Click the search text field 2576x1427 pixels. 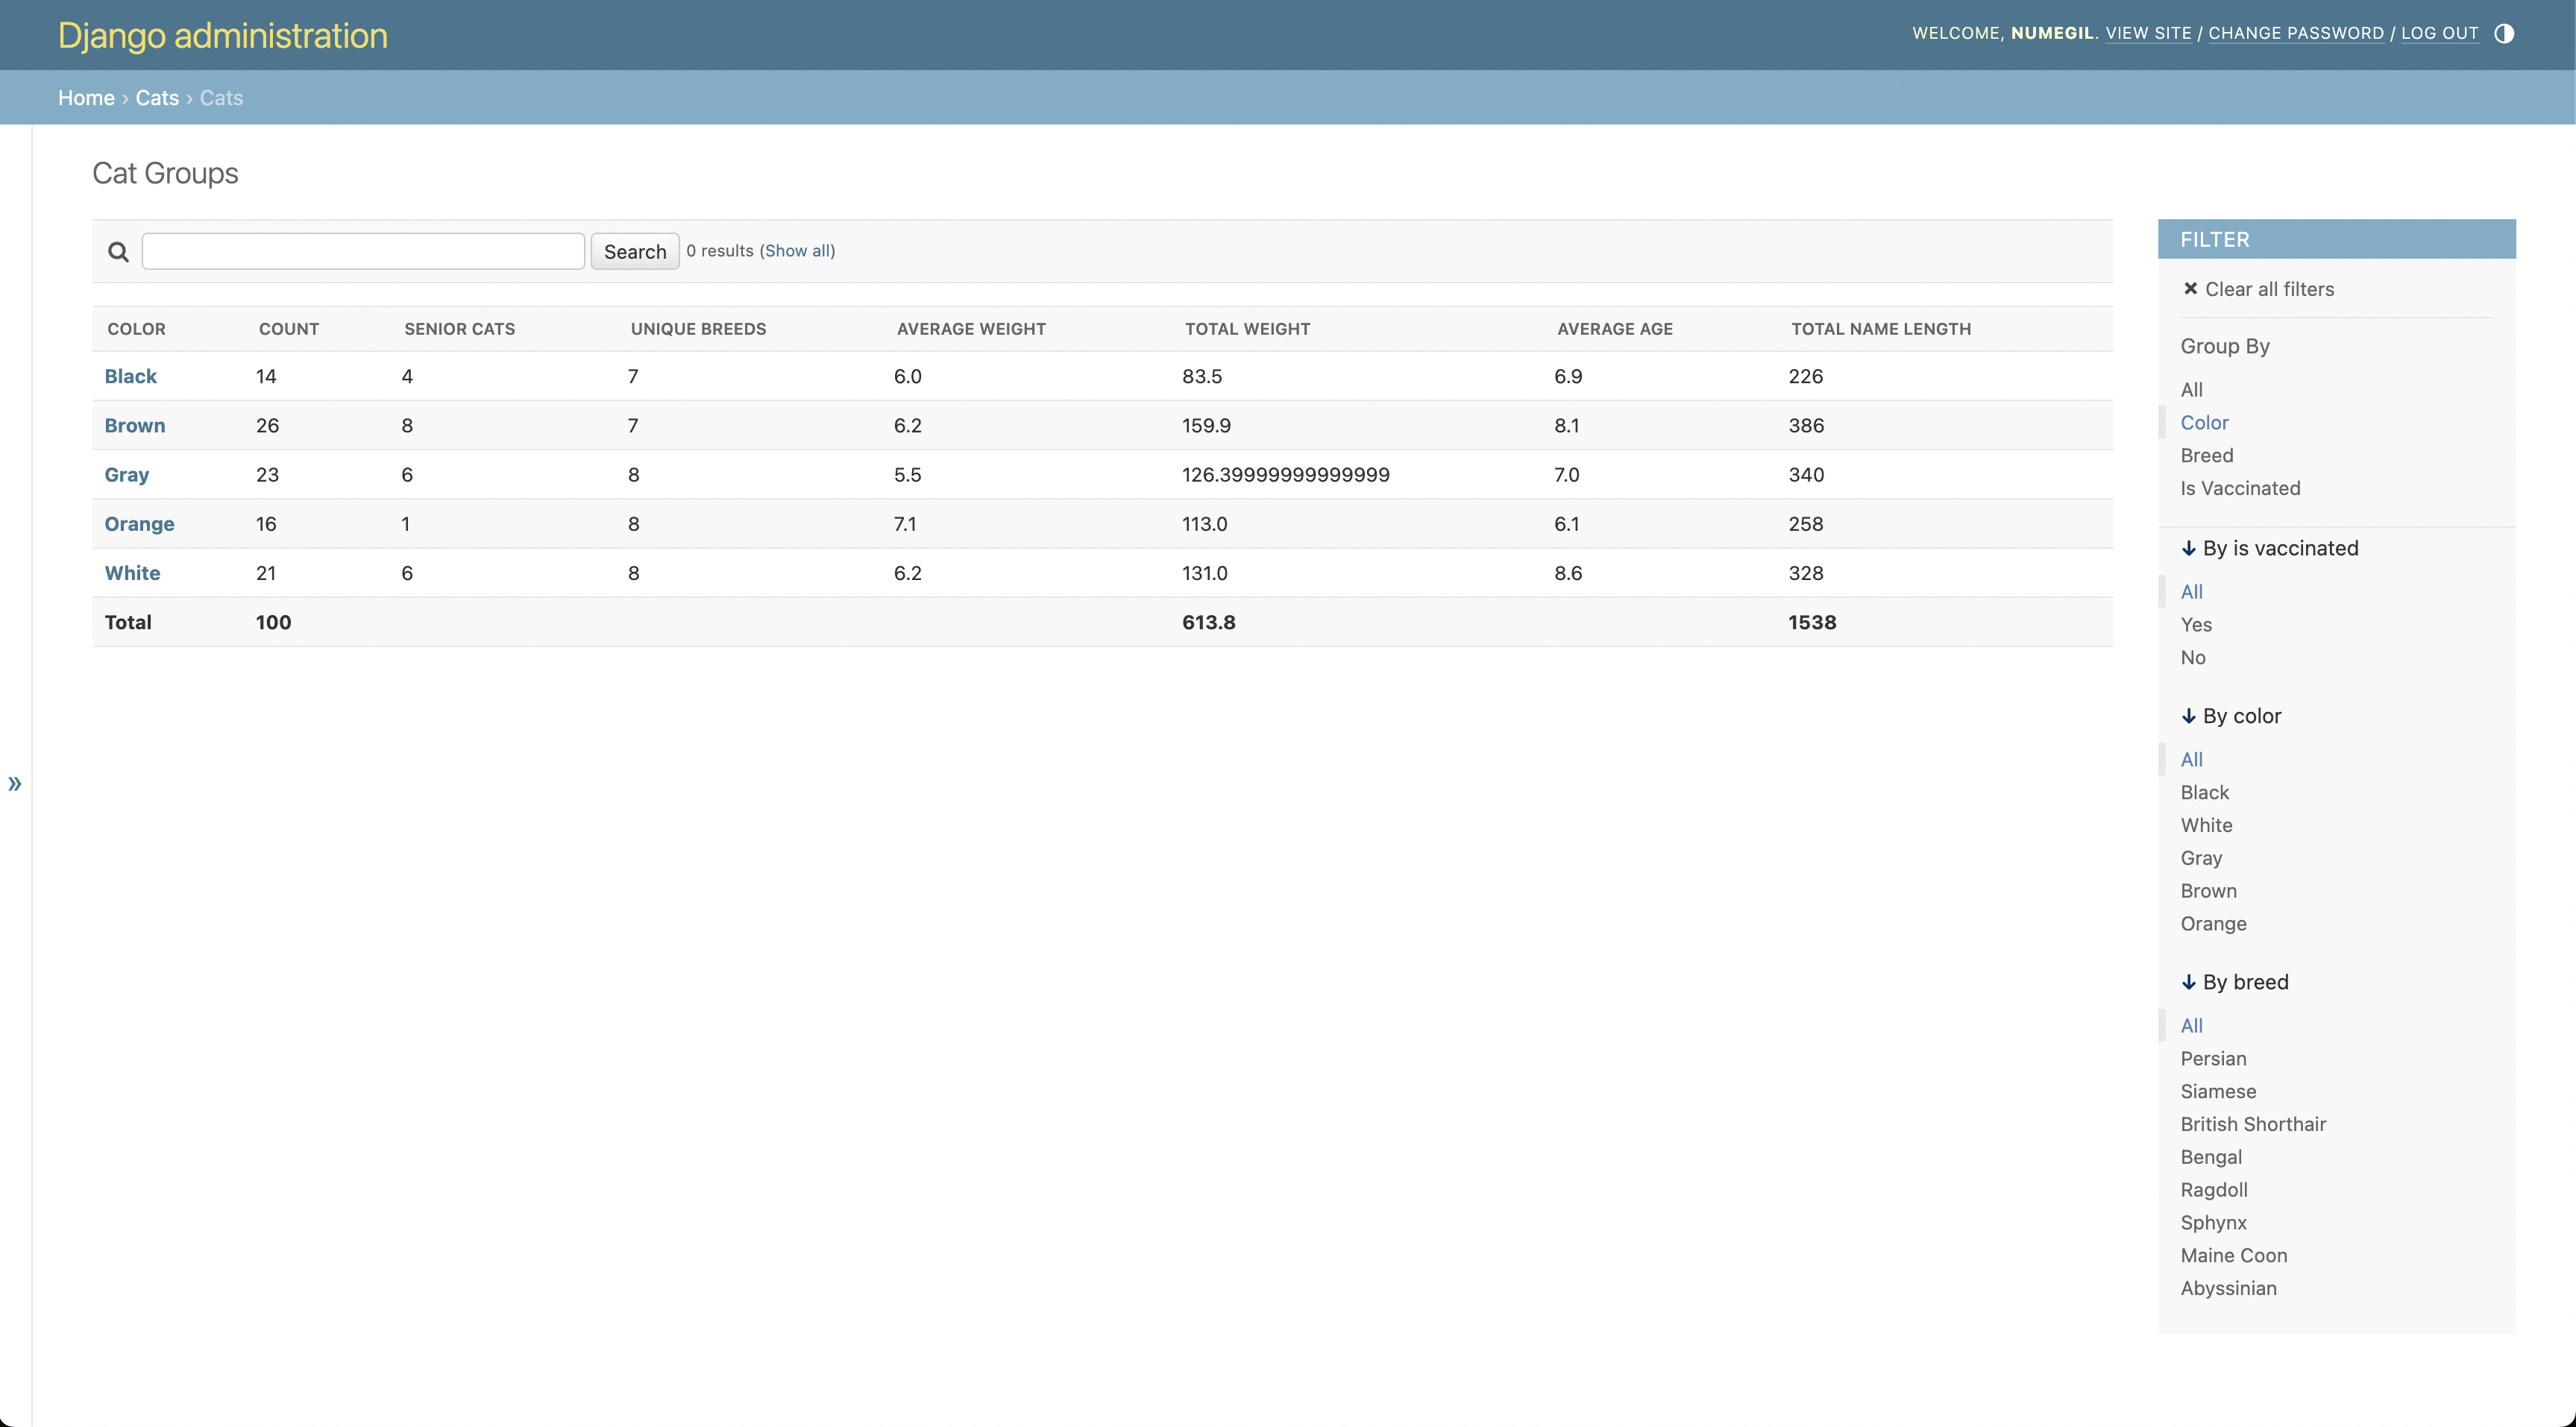(x=363, y=251)
